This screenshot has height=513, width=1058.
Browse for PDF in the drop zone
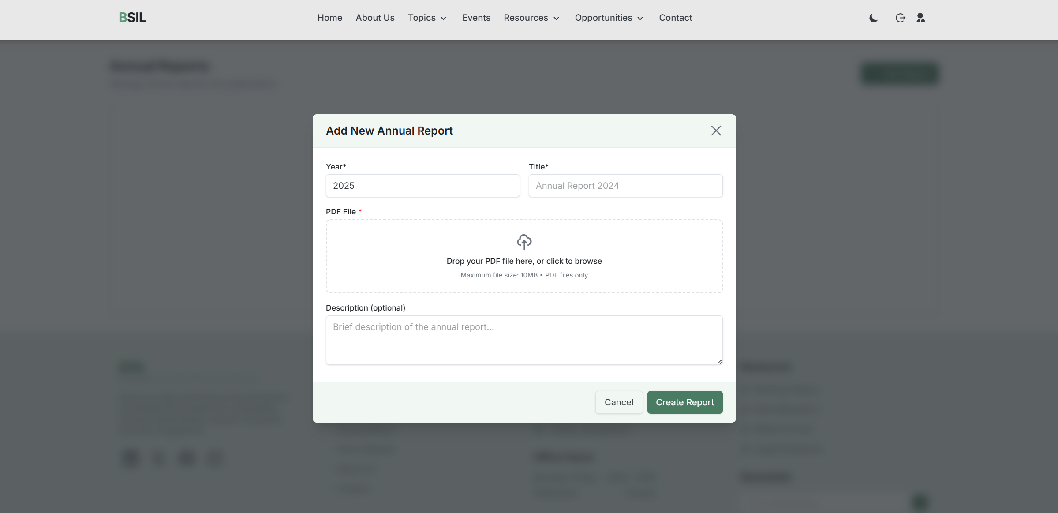[524, 262]
